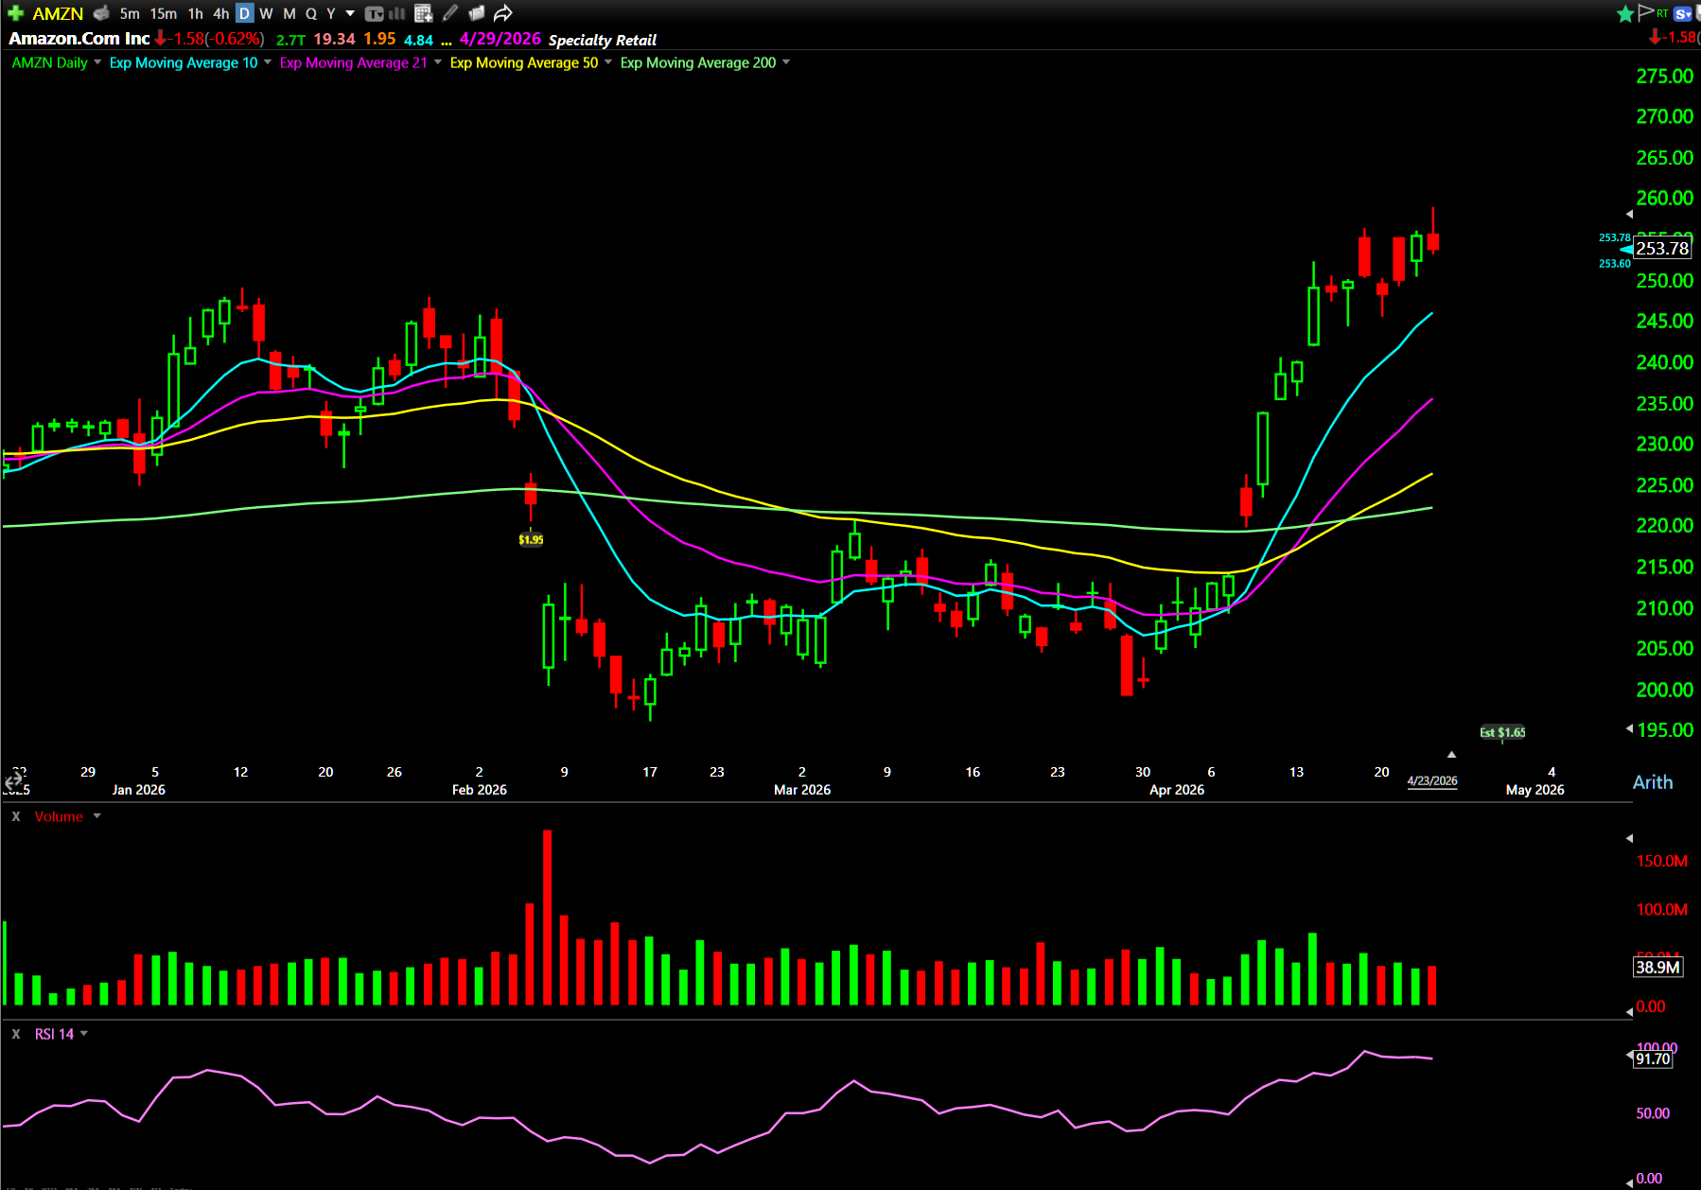Close the RSI 14 pane using X
This screenshot has width=1701, height=1190.
(x=16, y=1034)
